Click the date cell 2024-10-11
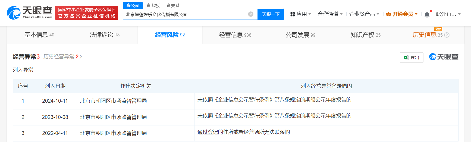Viewport: 471px width, 142px height. point(55,101)
